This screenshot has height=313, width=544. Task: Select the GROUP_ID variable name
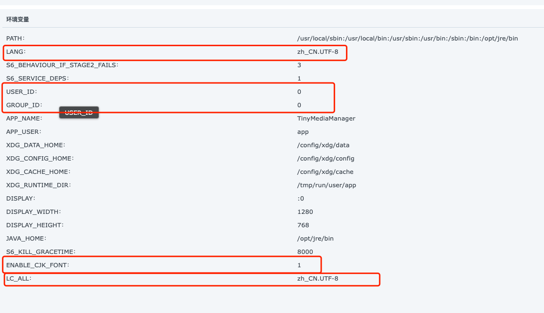pyautogui.click(x=24, y=105)
